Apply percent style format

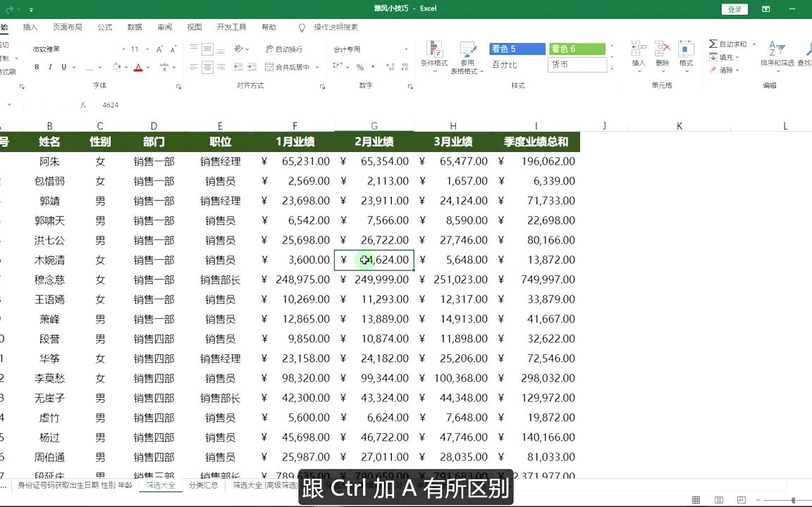pos(360,68)
